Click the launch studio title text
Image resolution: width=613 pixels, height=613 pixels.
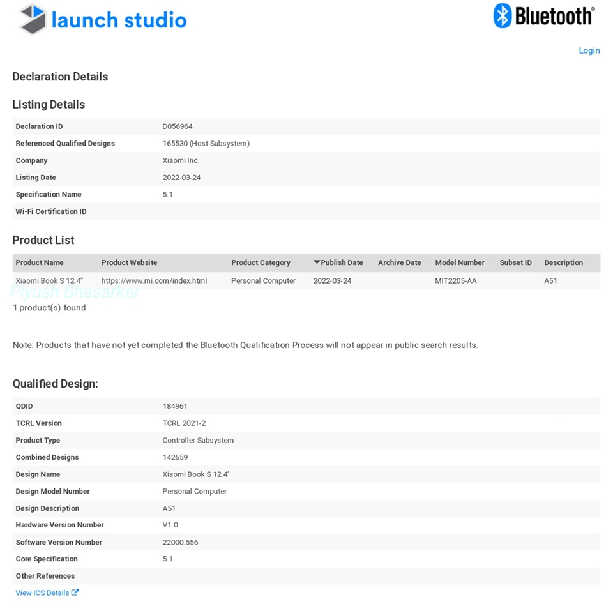(x=119, y=20)
